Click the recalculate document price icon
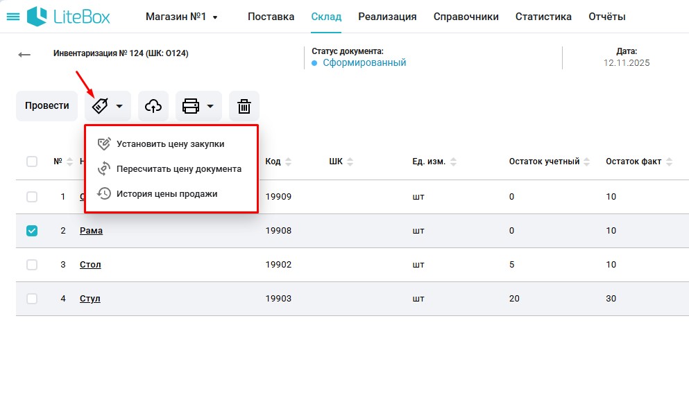Viewport: 689px width, 393px height. click(104, 169)
